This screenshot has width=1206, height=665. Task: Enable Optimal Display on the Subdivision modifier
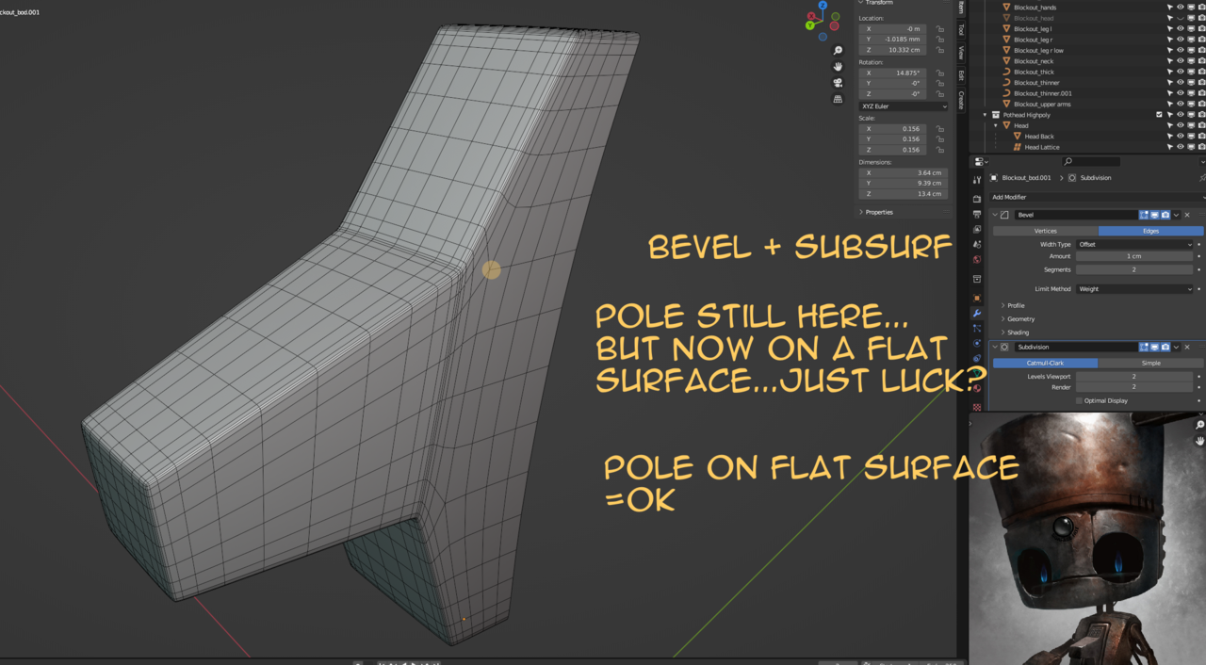(x=1079, y=400)
